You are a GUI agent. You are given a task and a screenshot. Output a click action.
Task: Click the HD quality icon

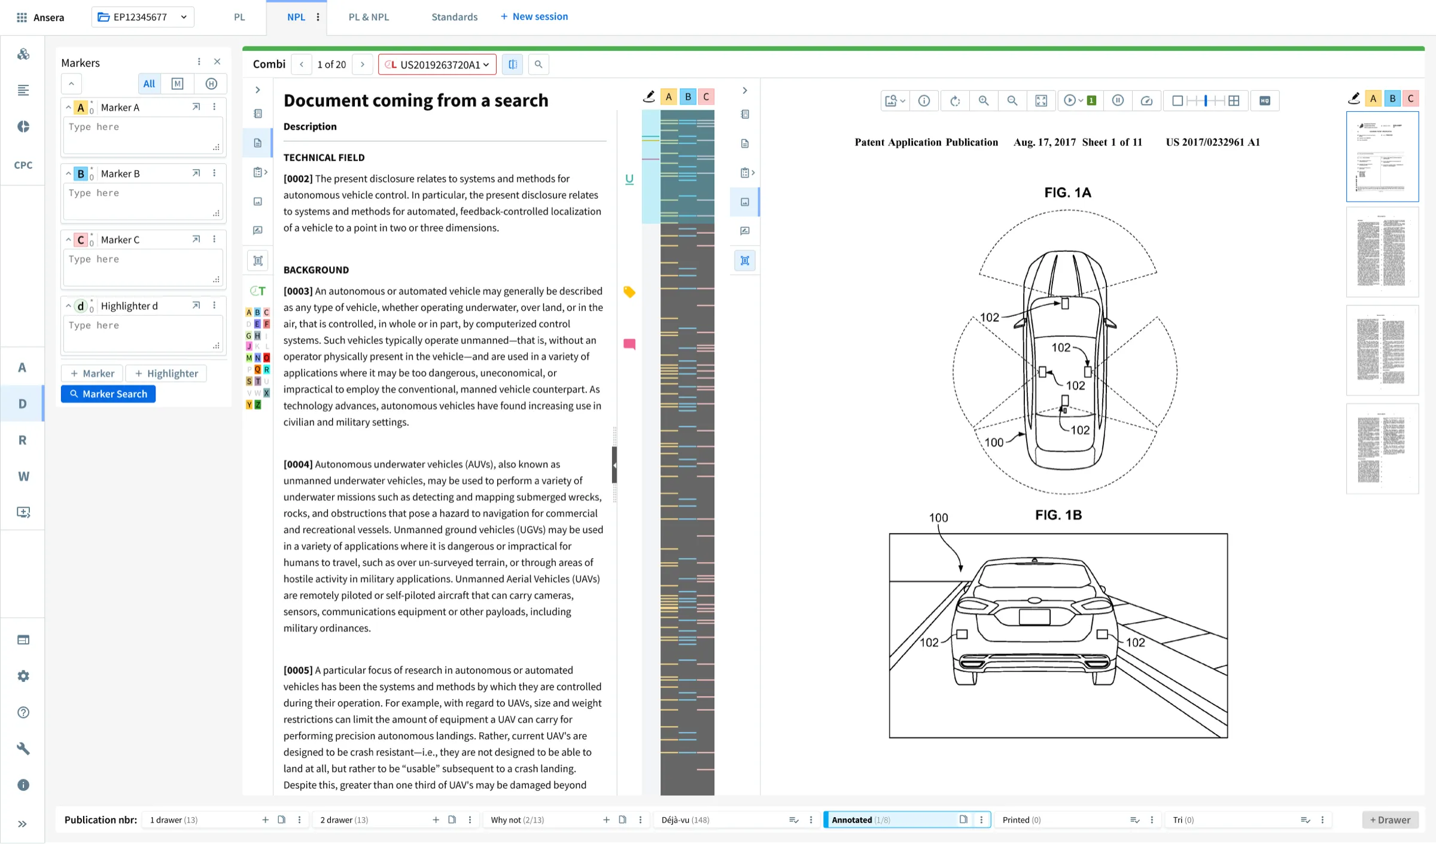click(x=1265, y=101)
